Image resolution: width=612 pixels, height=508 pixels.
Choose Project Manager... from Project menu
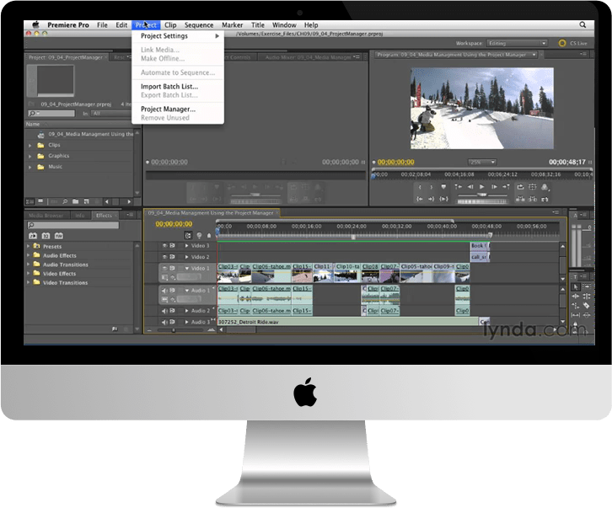tap(168, 110)
